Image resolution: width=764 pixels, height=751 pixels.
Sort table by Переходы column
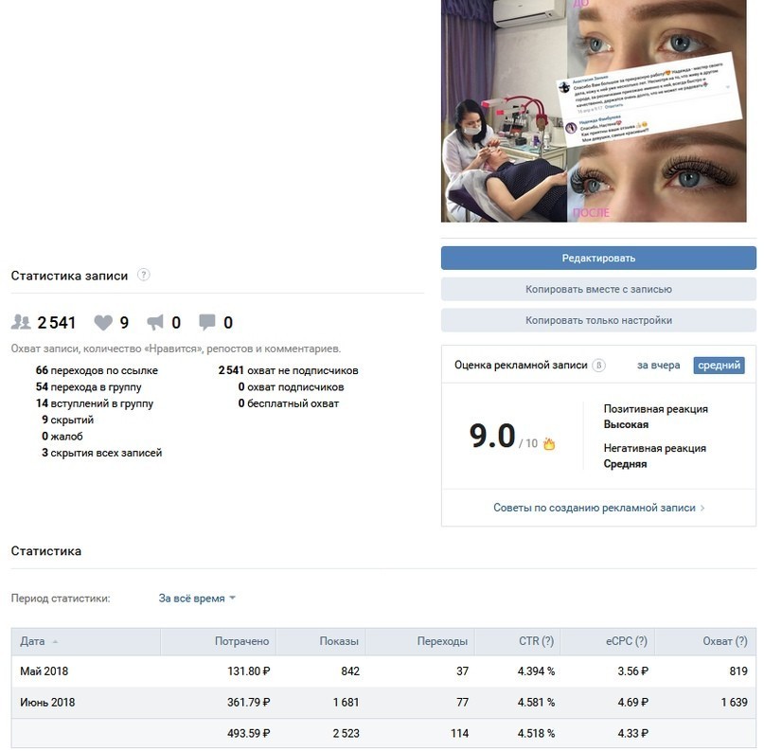420,641
